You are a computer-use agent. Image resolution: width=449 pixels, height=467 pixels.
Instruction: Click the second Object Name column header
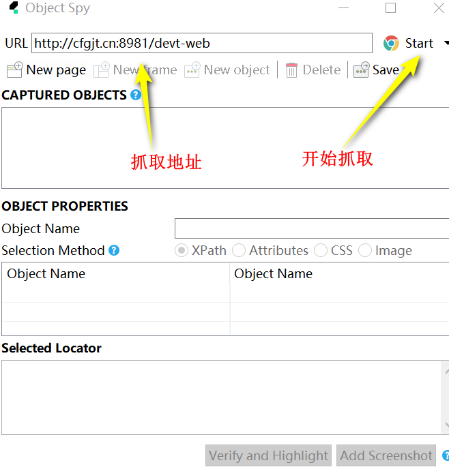[340, 273]
